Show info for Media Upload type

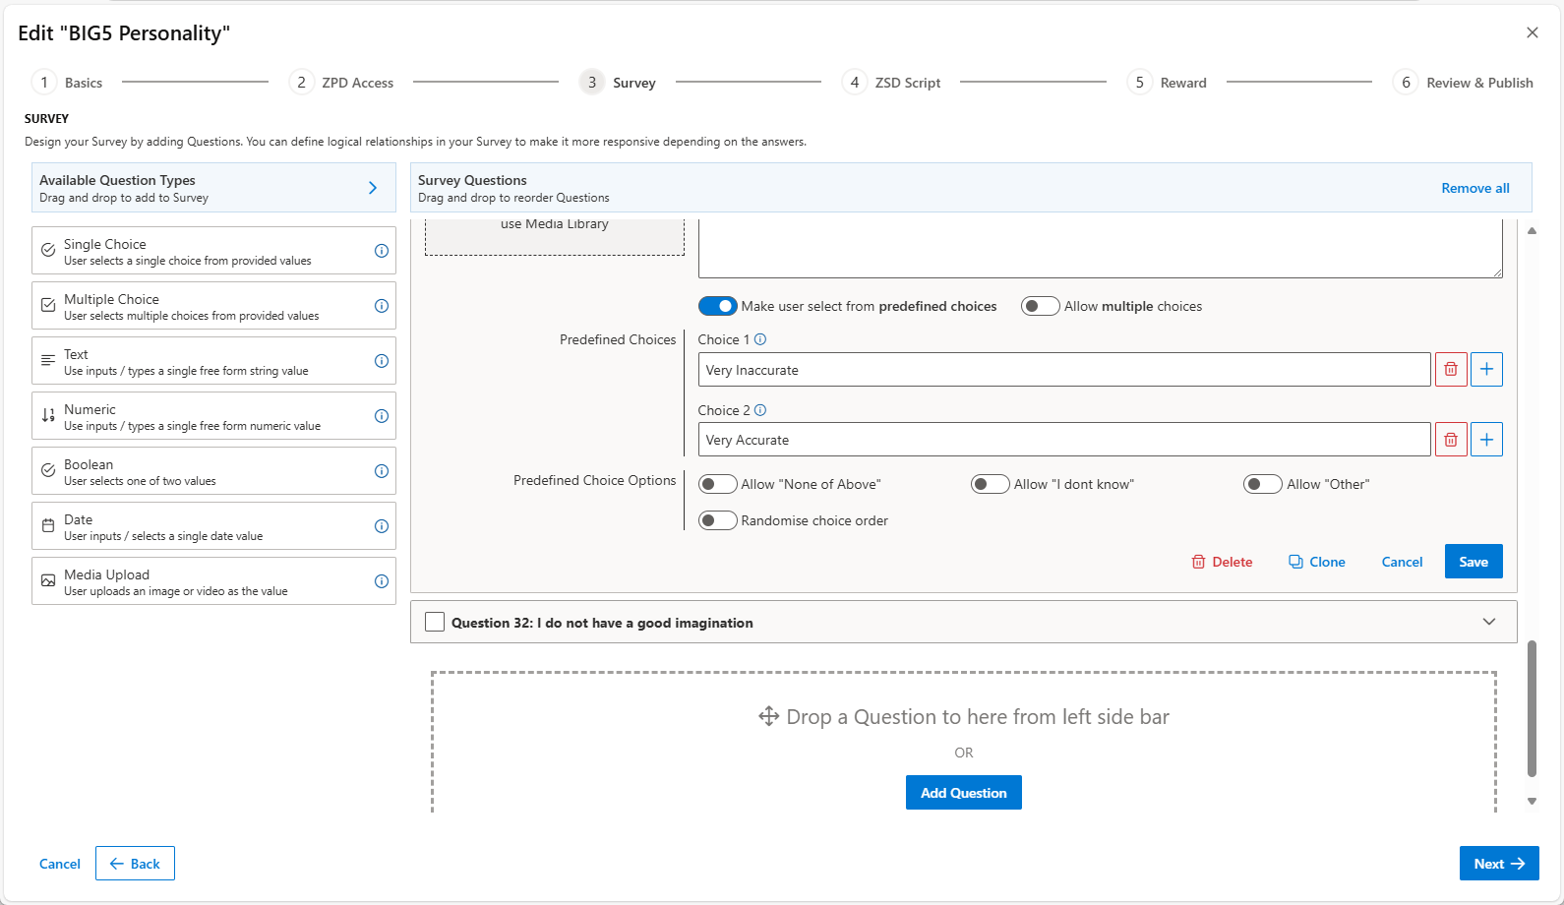coord(382,581)
